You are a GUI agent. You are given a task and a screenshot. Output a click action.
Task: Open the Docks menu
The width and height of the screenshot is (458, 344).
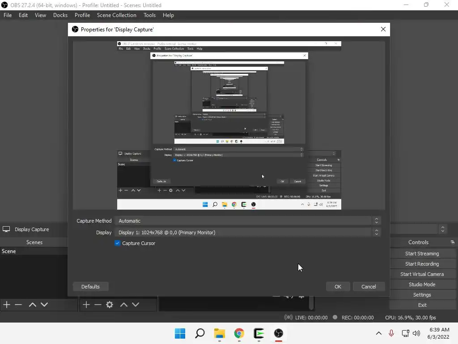tap(60, 15)
